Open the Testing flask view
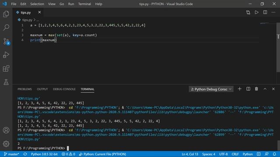This screenshot has width=280, height=157. pyautogui.click(x=6, y=82)
